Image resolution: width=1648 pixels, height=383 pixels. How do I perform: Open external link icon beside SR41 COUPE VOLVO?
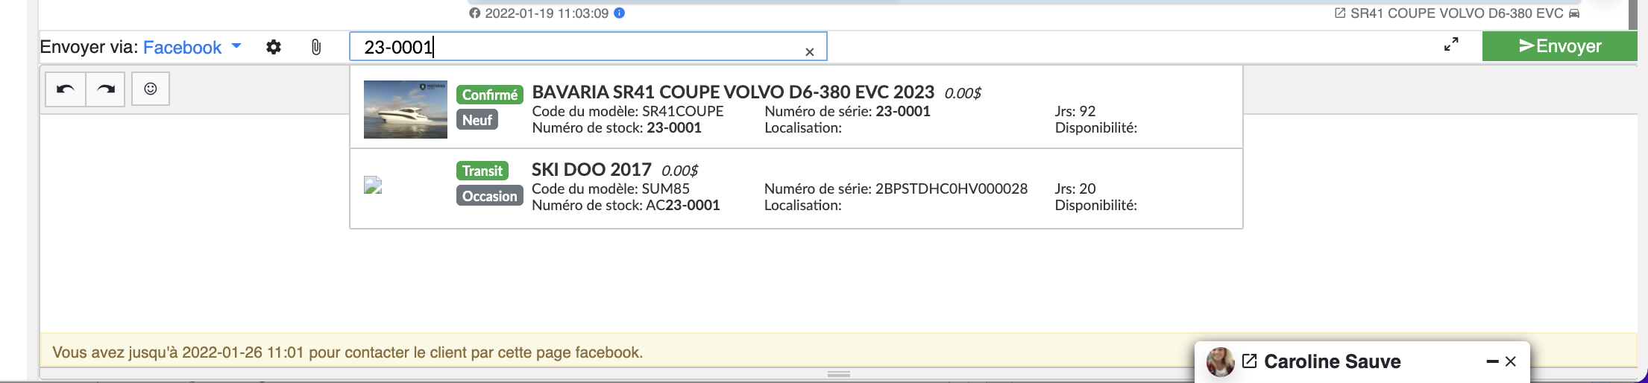[1339, 13]
